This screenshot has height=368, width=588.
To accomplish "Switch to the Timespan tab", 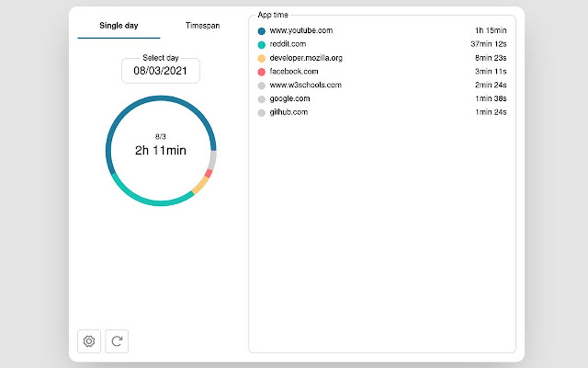I will coord(202,25).
